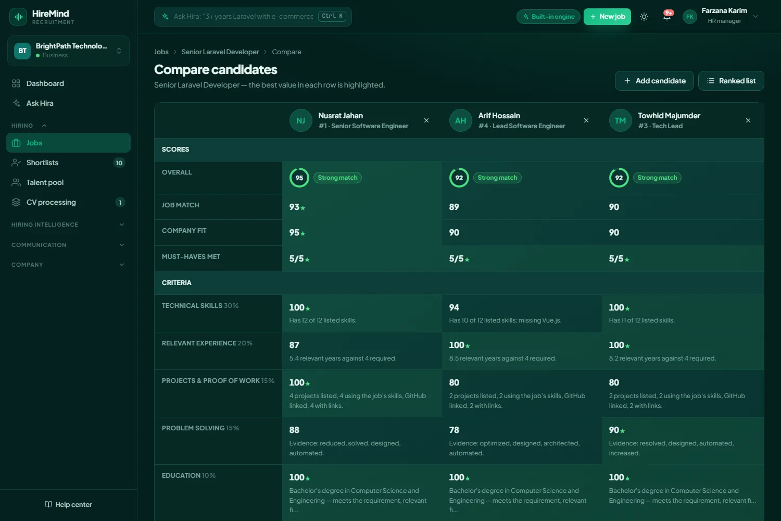Create a New job
Viewport: 781px width, 521px height.
(607, 17)
